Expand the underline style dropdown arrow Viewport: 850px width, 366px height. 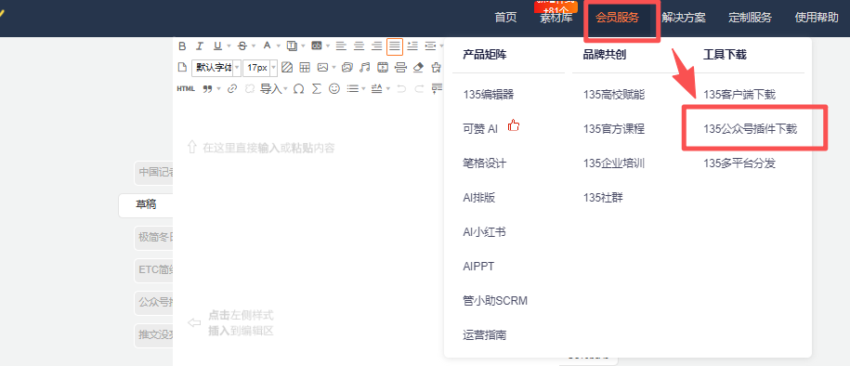[229, 46]
